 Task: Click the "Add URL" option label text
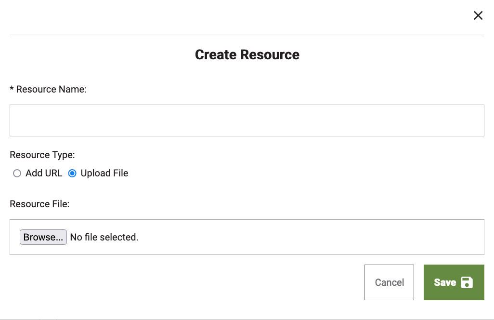[44, 173]
